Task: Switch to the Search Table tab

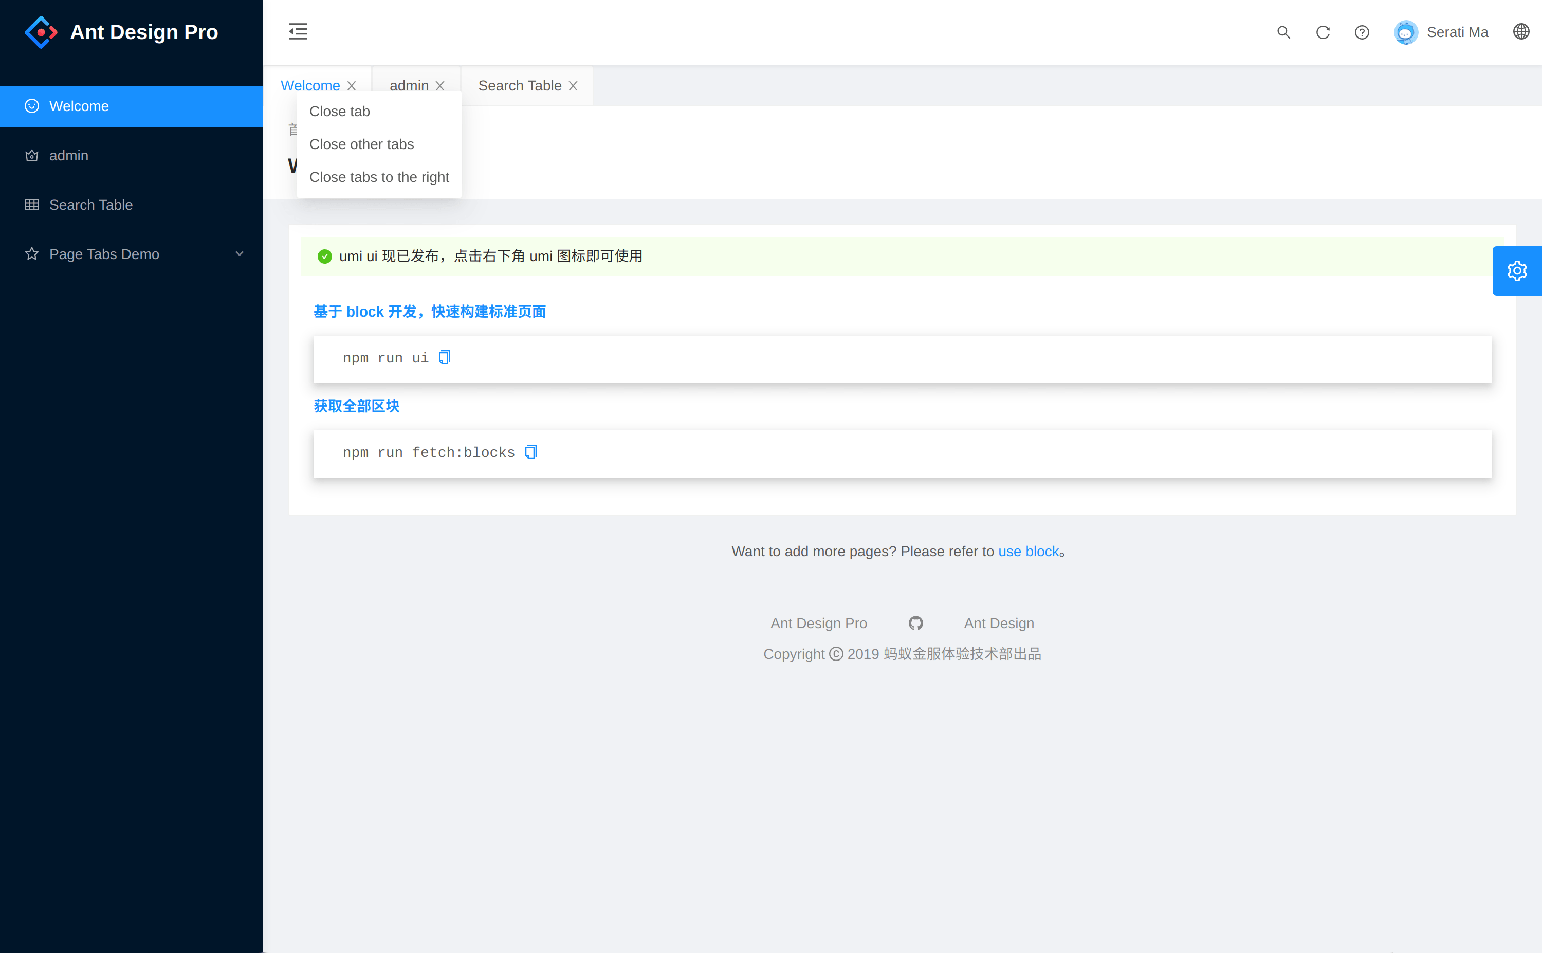Action: point(519,86)
